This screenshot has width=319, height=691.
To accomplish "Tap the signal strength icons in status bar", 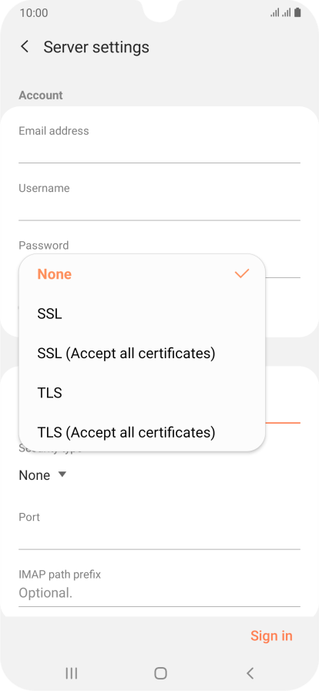I will pos(280,13).
